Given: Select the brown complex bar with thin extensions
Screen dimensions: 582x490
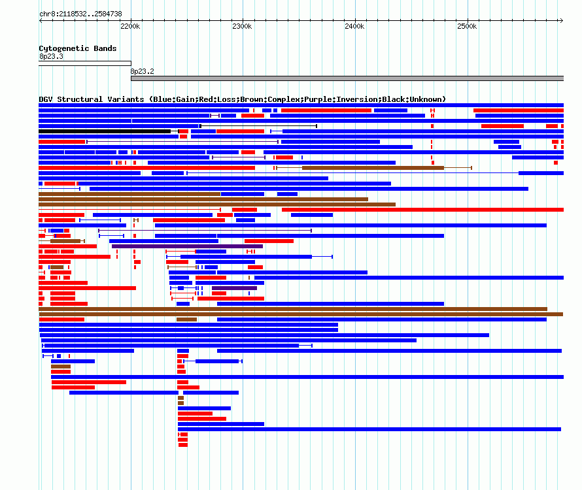Looking at the screenshot, I should (373, 168).
